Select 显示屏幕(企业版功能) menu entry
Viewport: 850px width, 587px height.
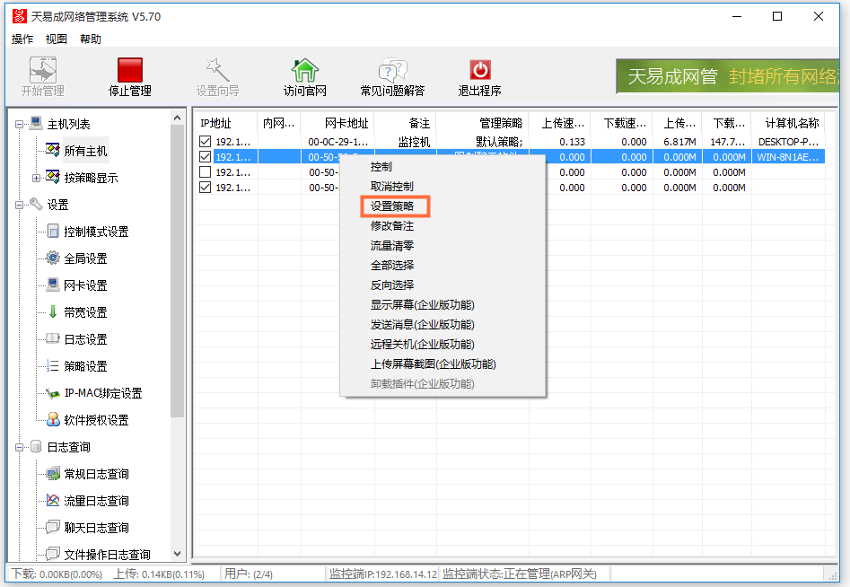(x=443, y=304)
